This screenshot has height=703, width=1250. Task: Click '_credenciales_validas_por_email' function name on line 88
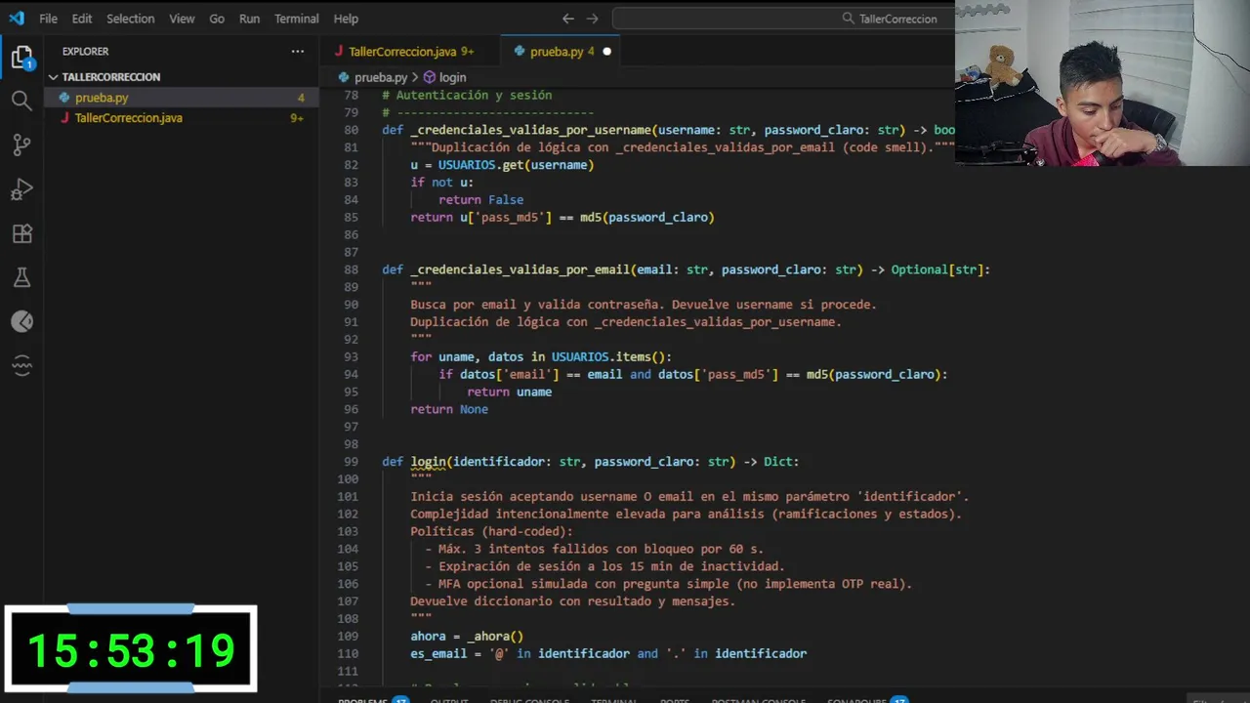coord(521,269)
